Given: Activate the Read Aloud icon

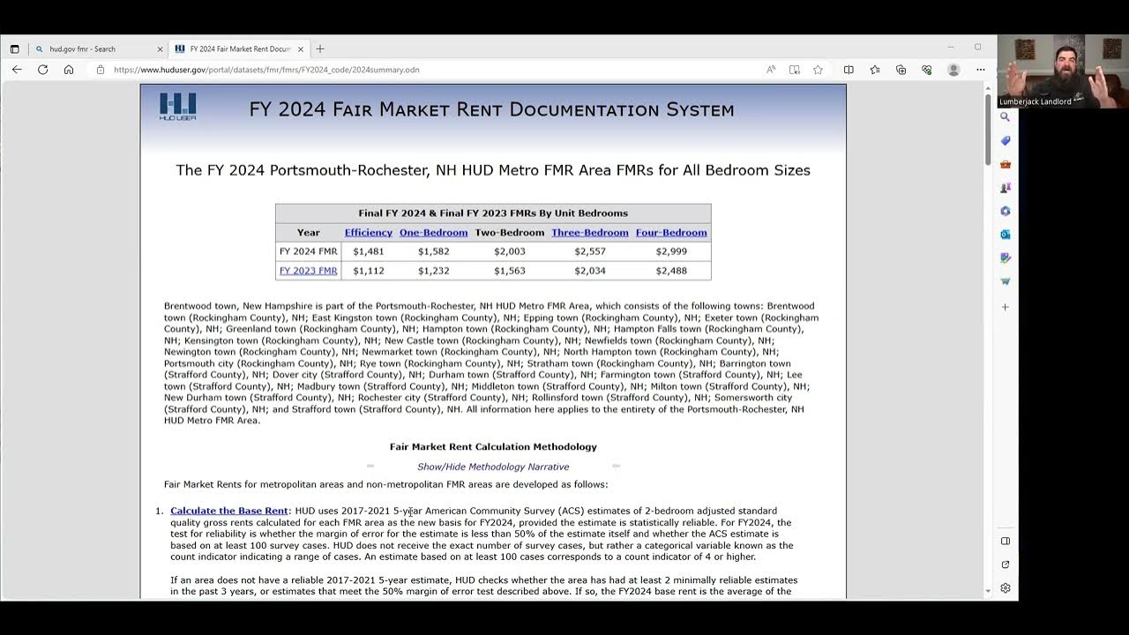Looking at the screenshot, I should [x=771, y=70].
